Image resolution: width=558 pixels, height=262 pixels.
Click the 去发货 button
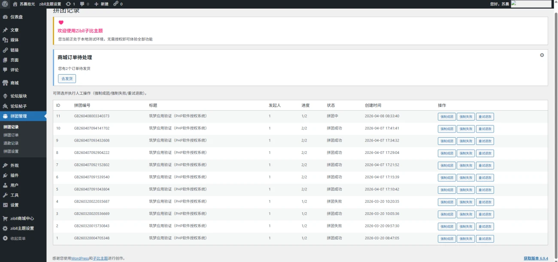67,78
